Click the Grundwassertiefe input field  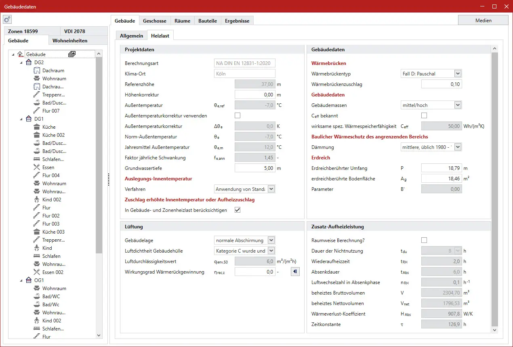tap(255, 168)
